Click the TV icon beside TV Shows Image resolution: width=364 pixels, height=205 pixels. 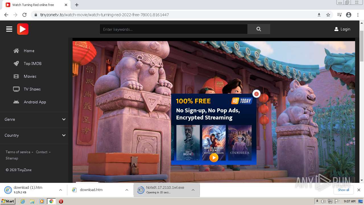point(16,89)
